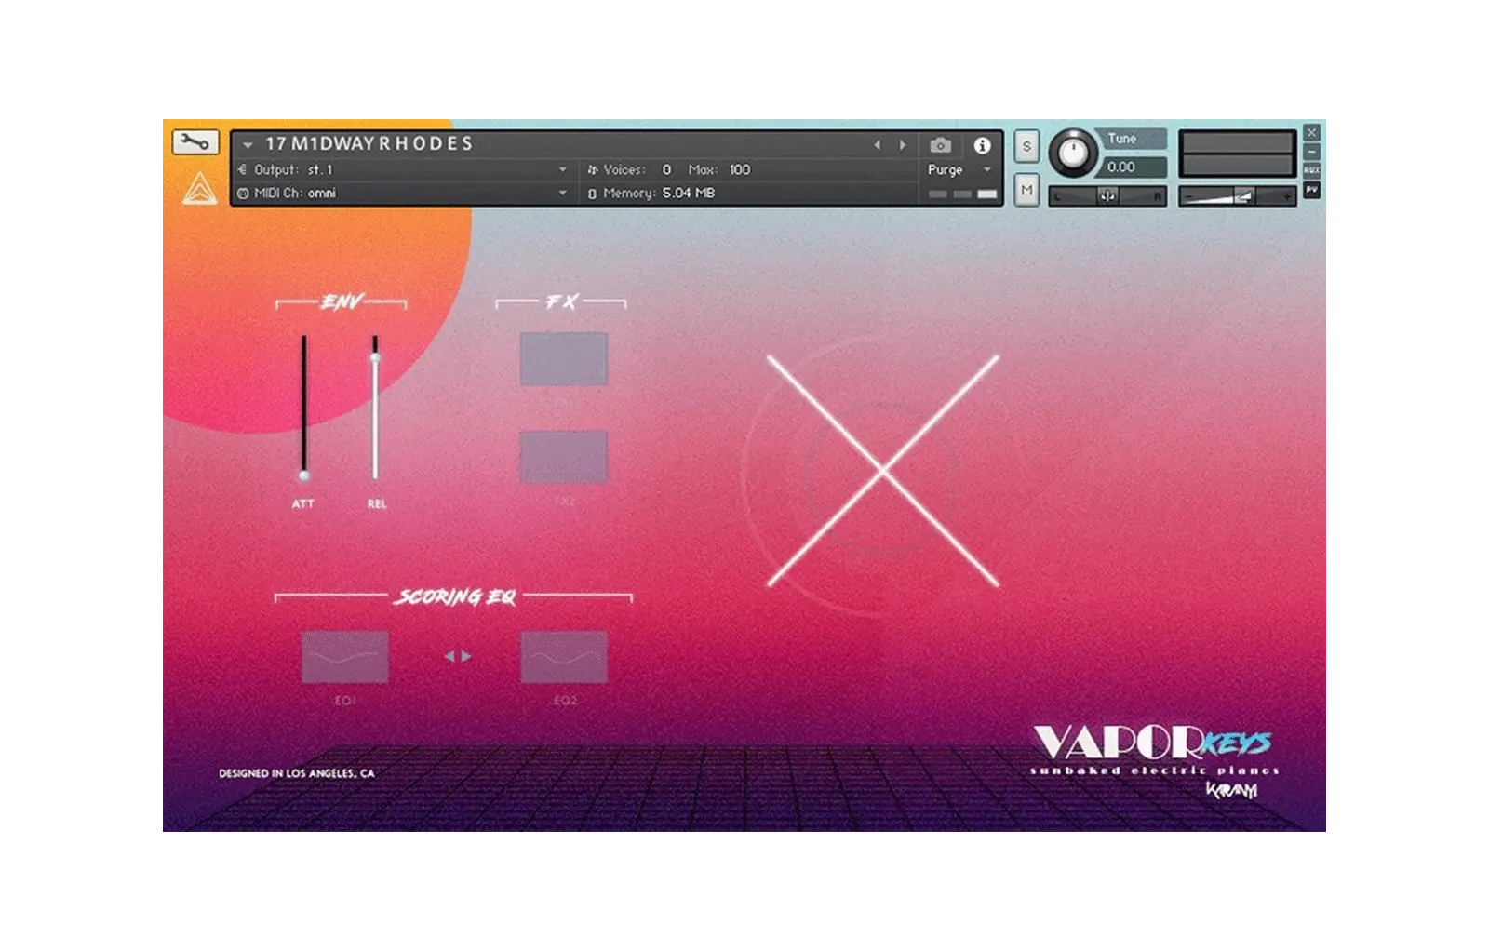Click the next preset arrow
This screenshot has width=1489, height=951.
pos(901,144)
